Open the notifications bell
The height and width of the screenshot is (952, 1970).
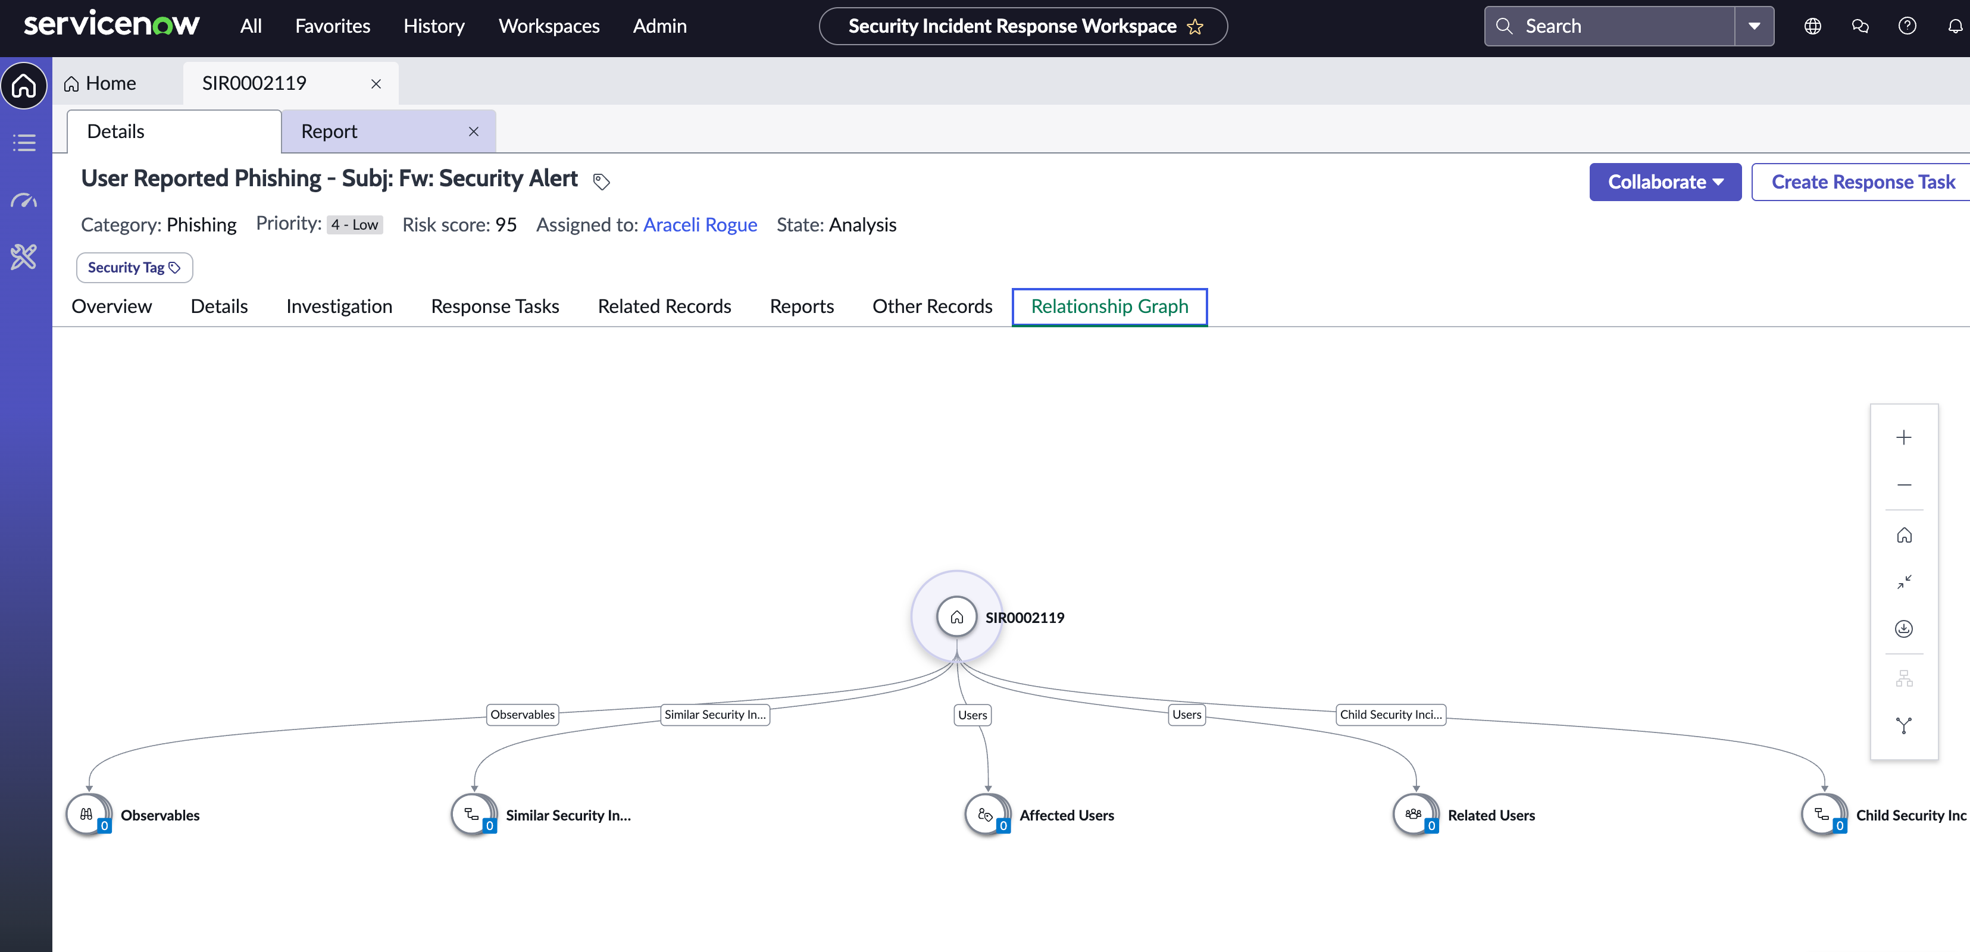pyautogui.click(x=1955, y=26)
